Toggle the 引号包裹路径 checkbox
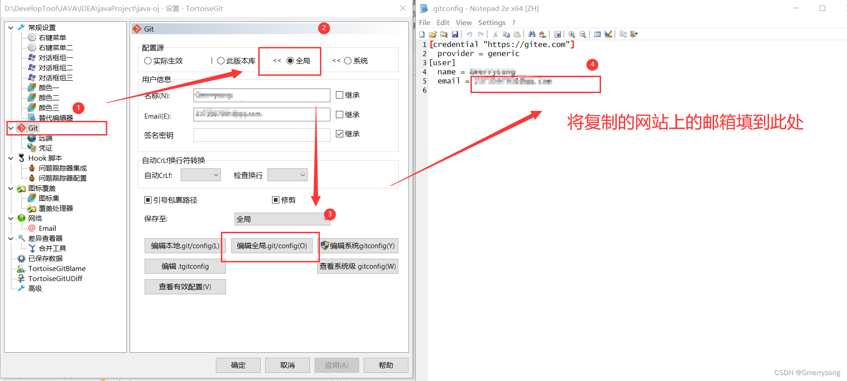This screenshot has height=381, width=847. [x=148, y=200]
